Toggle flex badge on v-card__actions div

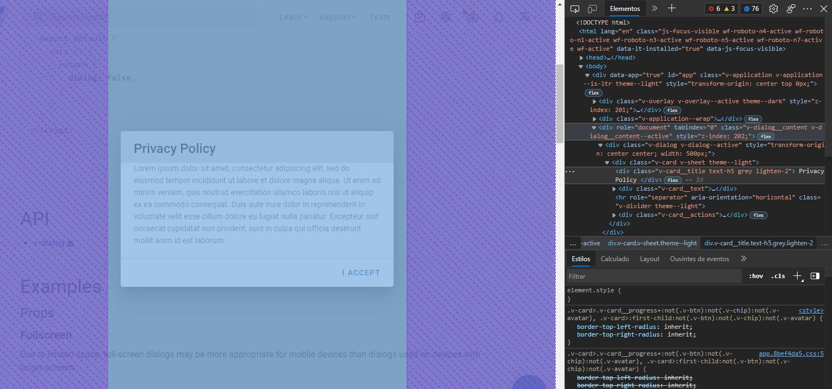point(758,215)
